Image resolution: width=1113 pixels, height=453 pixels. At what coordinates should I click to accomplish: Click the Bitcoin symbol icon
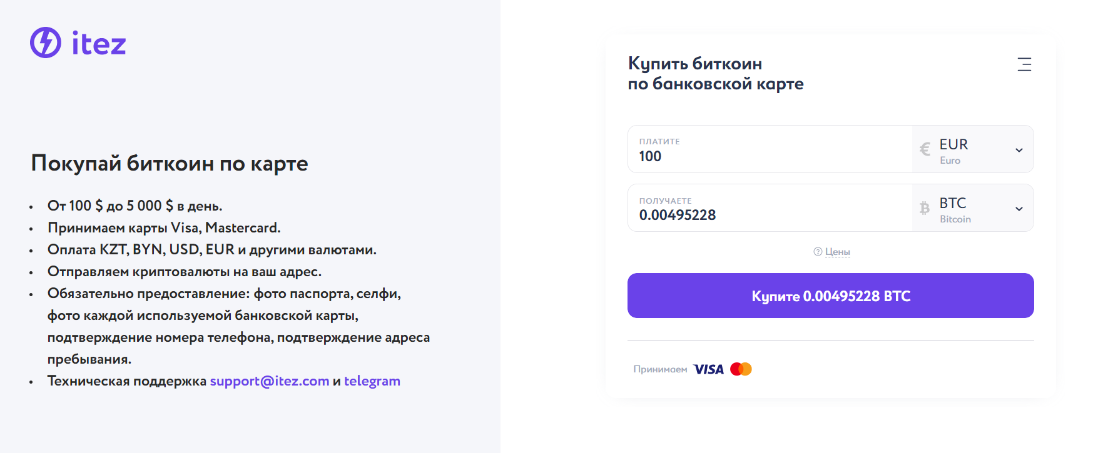coord(925,208)
